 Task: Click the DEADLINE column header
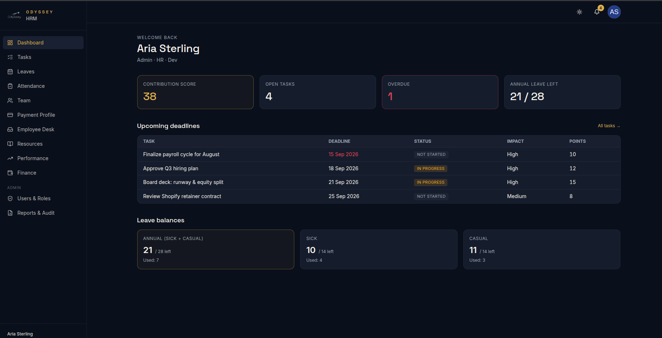coord(340,141)
